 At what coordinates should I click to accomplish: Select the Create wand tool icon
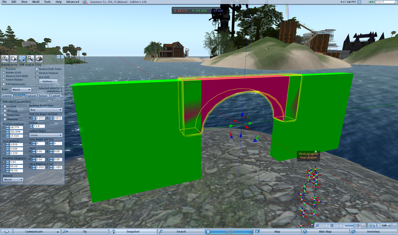tap(31, 59)
